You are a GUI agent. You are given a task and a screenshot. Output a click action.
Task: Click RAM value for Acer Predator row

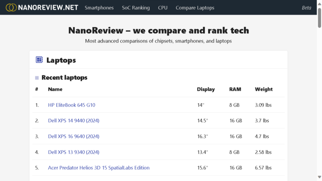coord(236,168)
